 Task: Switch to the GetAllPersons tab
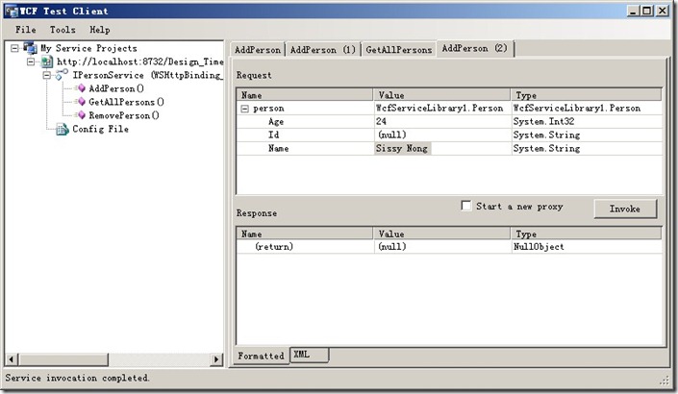coord(399,50)
